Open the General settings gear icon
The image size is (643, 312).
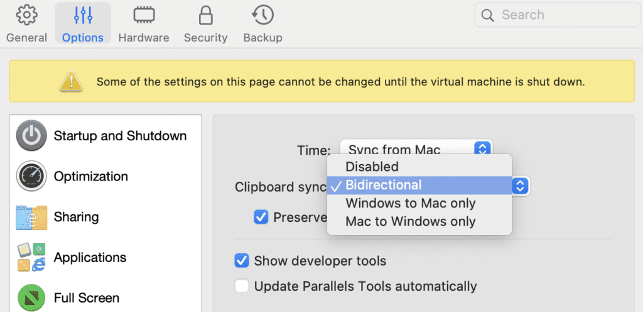coord(26,15)
